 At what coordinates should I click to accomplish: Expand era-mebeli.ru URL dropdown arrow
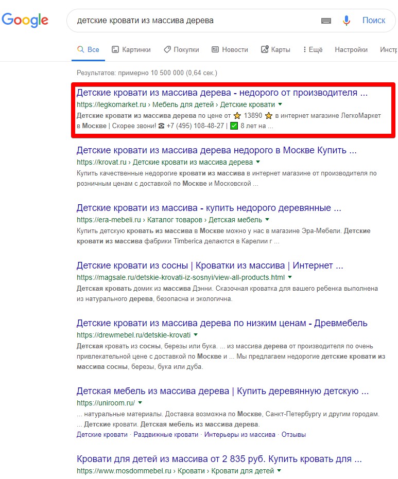(x=267, y=220)
